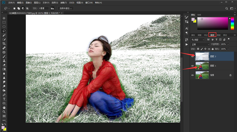
Task: Select the Type tool in the toolbox
Action: (4, 99)
